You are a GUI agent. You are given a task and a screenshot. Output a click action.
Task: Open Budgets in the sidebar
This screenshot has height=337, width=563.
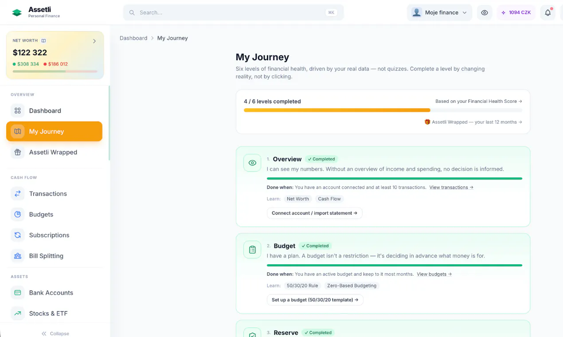tap(54, 214)
